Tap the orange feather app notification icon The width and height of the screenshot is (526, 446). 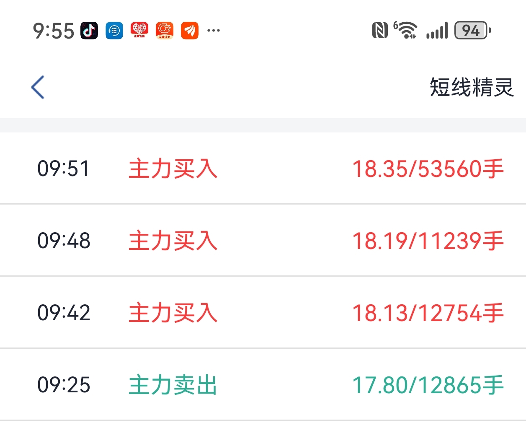click(189, 31)
